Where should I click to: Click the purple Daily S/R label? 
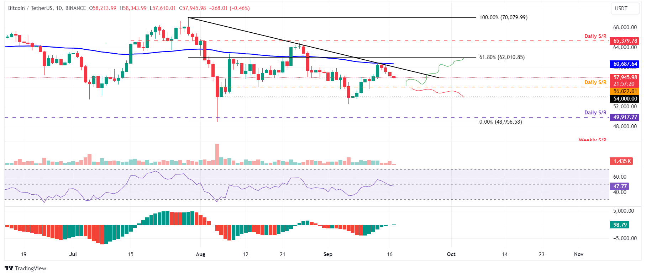click(595, 113)
